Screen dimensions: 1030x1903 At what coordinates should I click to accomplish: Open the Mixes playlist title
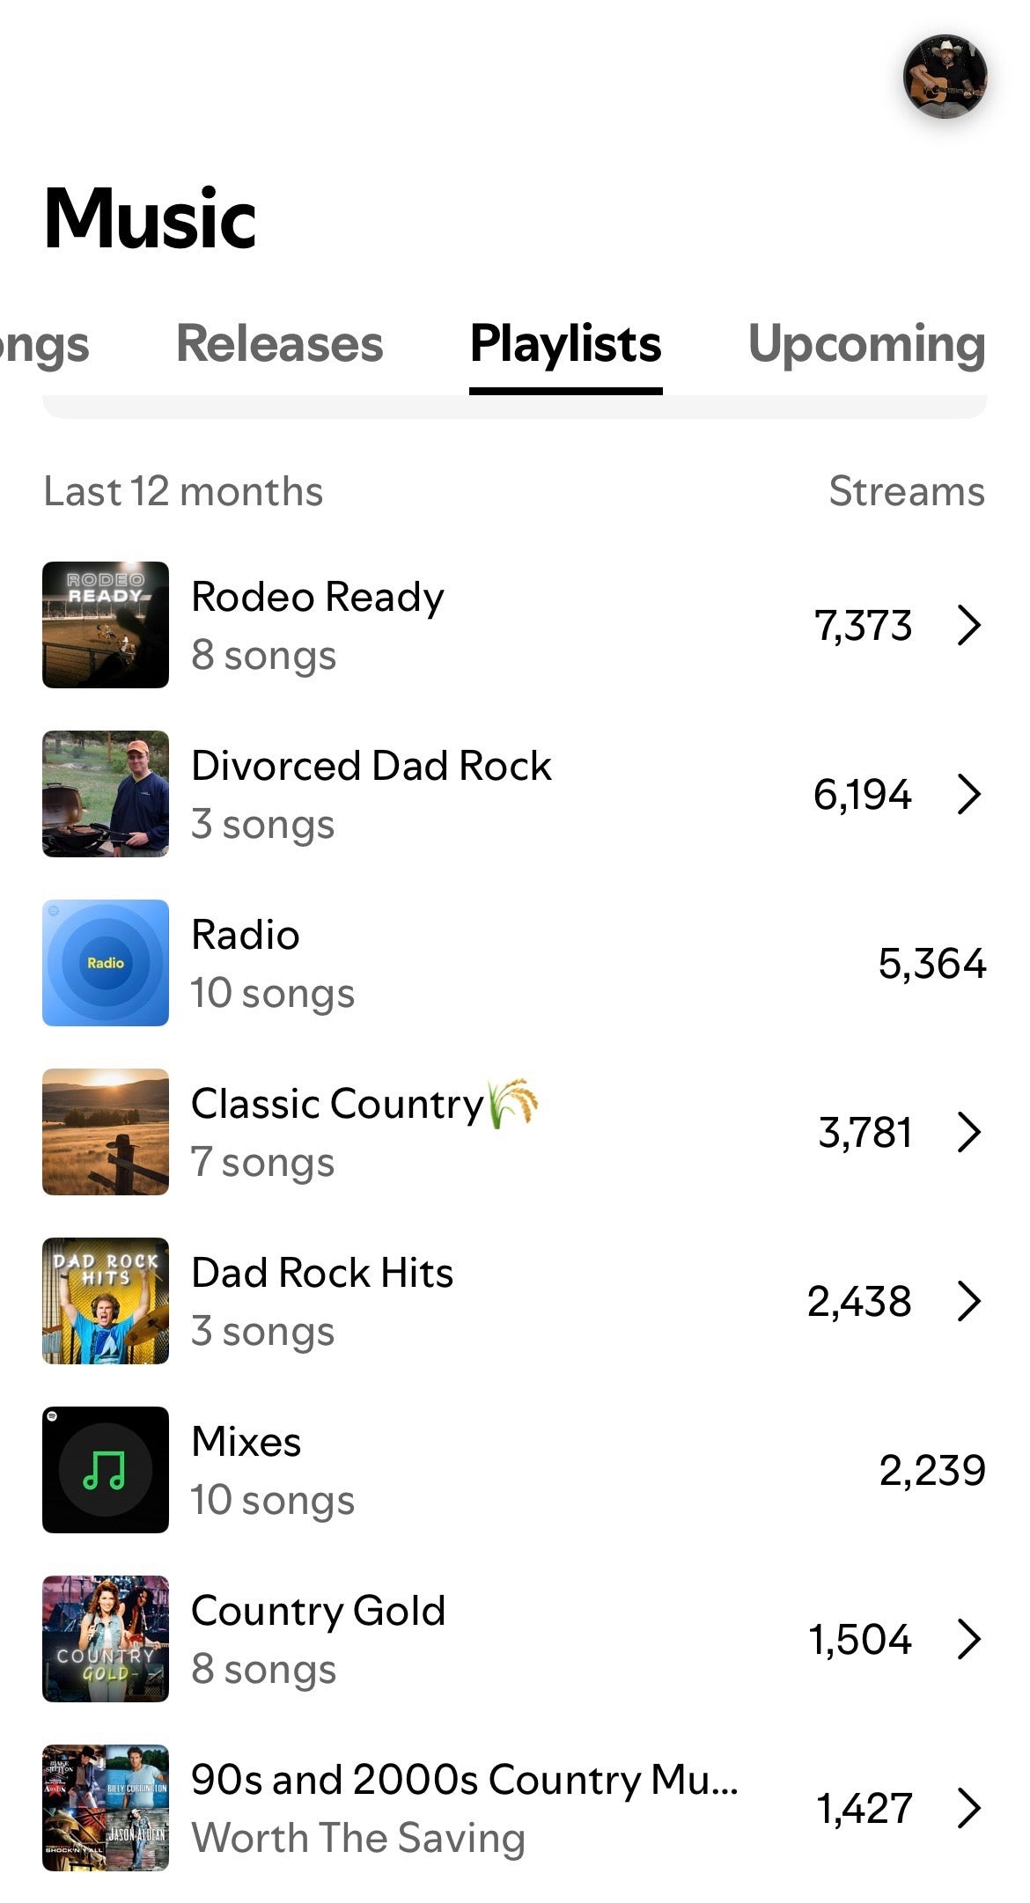point(246,1442)
